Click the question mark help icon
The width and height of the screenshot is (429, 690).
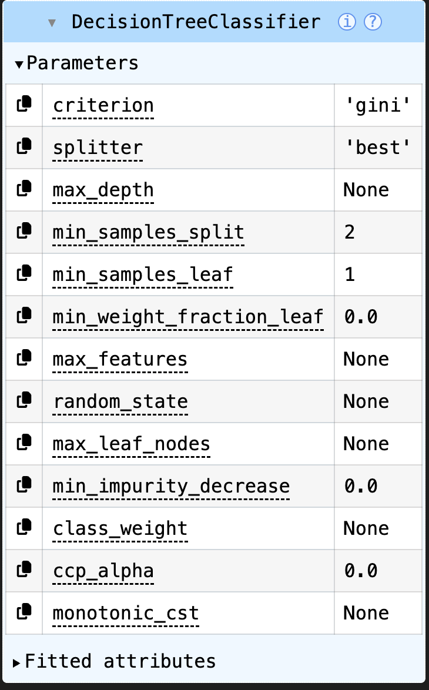[x=373, y=22]
